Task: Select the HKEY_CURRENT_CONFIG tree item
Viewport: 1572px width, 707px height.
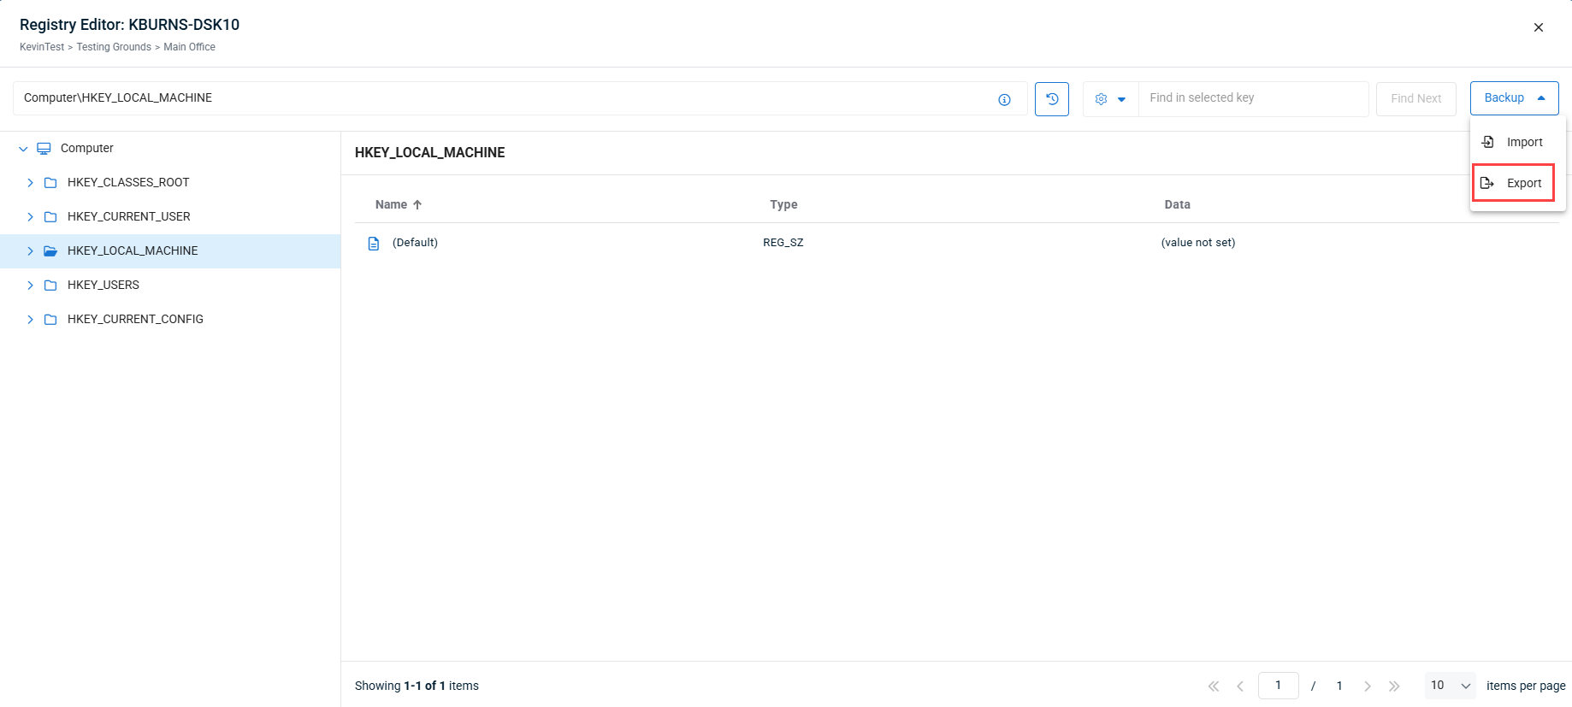Action: (135, 319)
